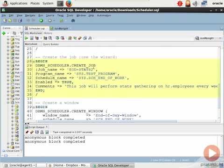Click the volume speaker icon in system tray
Image resolution: width=224 pixels, height=168 pixels.
pos(195,3)
